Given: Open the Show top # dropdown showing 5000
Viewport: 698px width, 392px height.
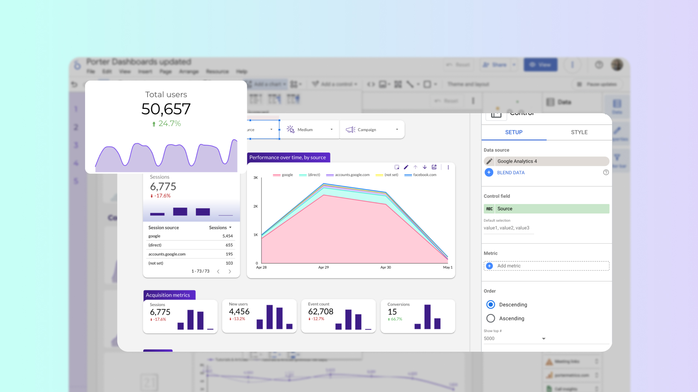Looking at the screenshot, I should coord(544,338).
